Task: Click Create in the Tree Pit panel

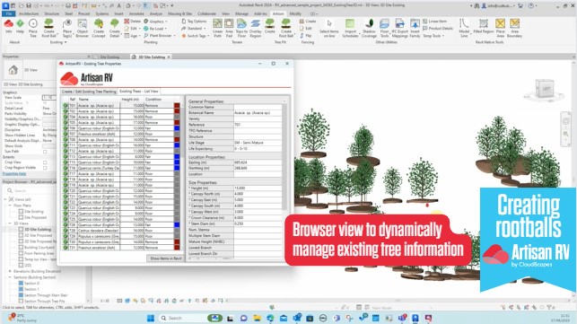Action: pos(270,27)
